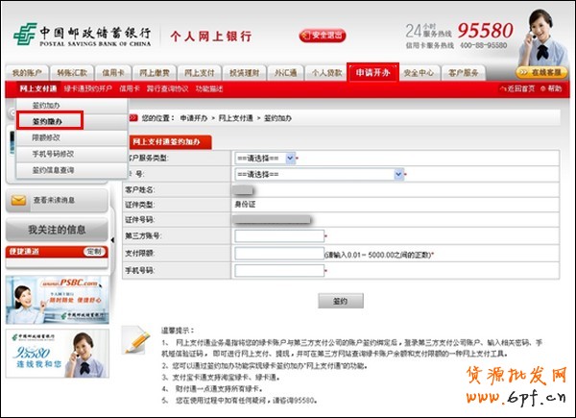Viewport: 576px width, 418px height.
Task: Click the 定制 button beside 捷径通道
Action: (93, 251)
